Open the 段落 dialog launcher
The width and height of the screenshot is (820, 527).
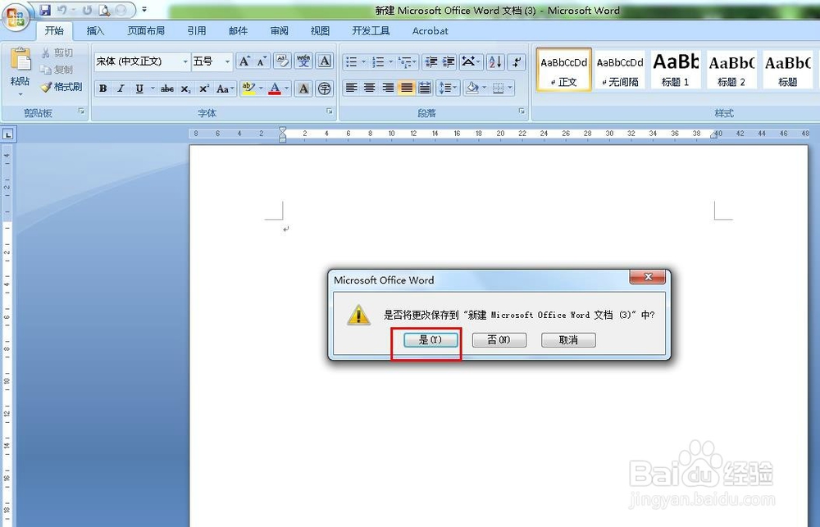point(522,111)
